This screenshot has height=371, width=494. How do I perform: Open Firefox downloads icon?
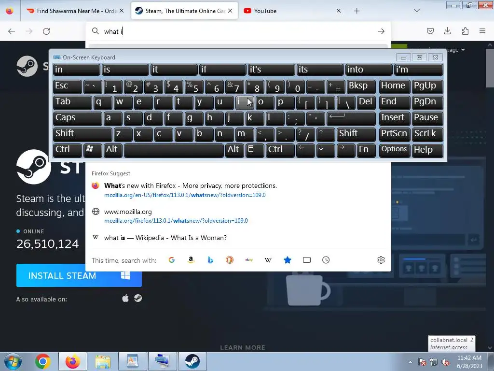tap(447, 31)
